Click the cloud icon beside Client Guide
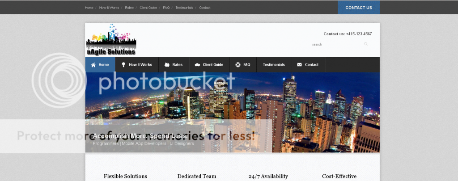Screen dimensions: 458x181 click(x=197, y=65)
